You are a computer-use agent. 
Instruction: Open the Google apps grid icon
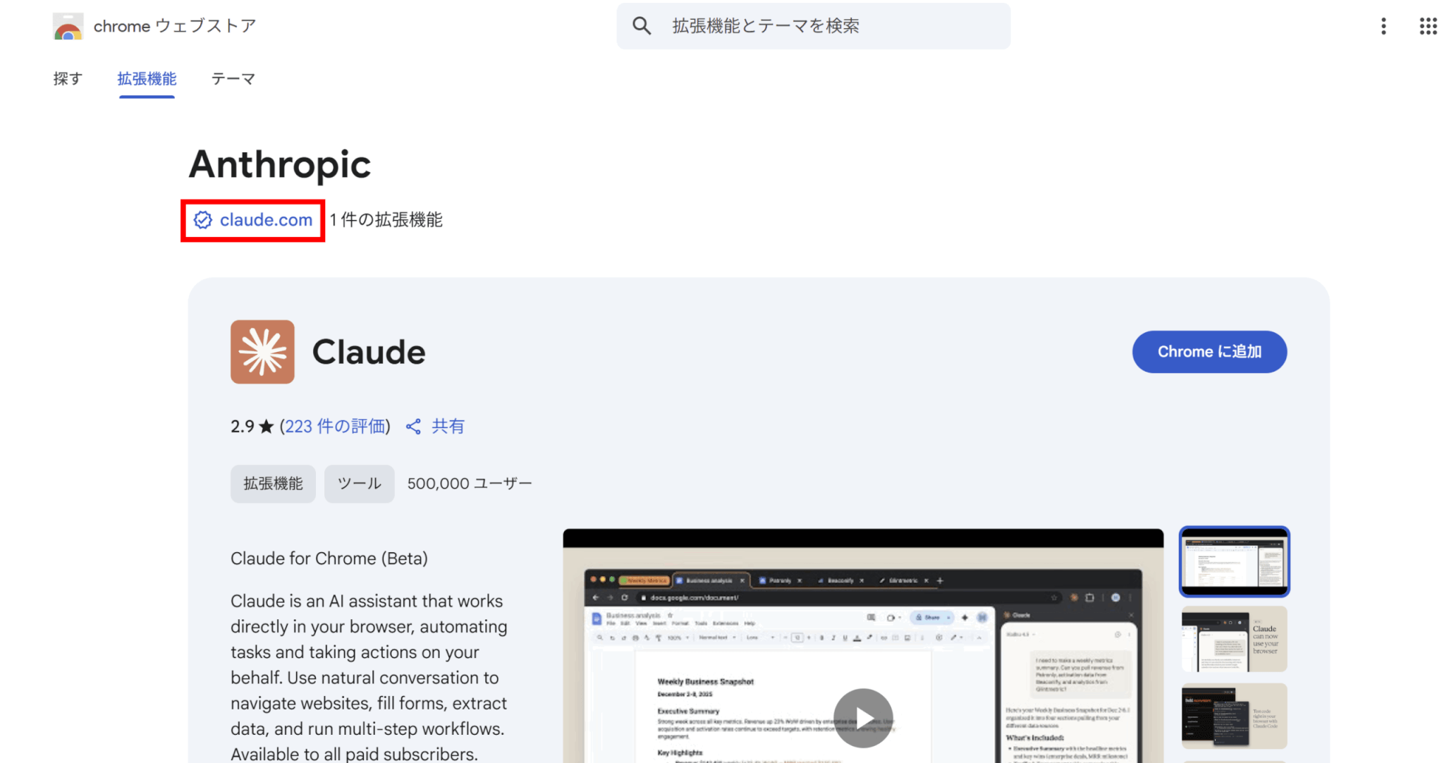[x=1428, y=26]
